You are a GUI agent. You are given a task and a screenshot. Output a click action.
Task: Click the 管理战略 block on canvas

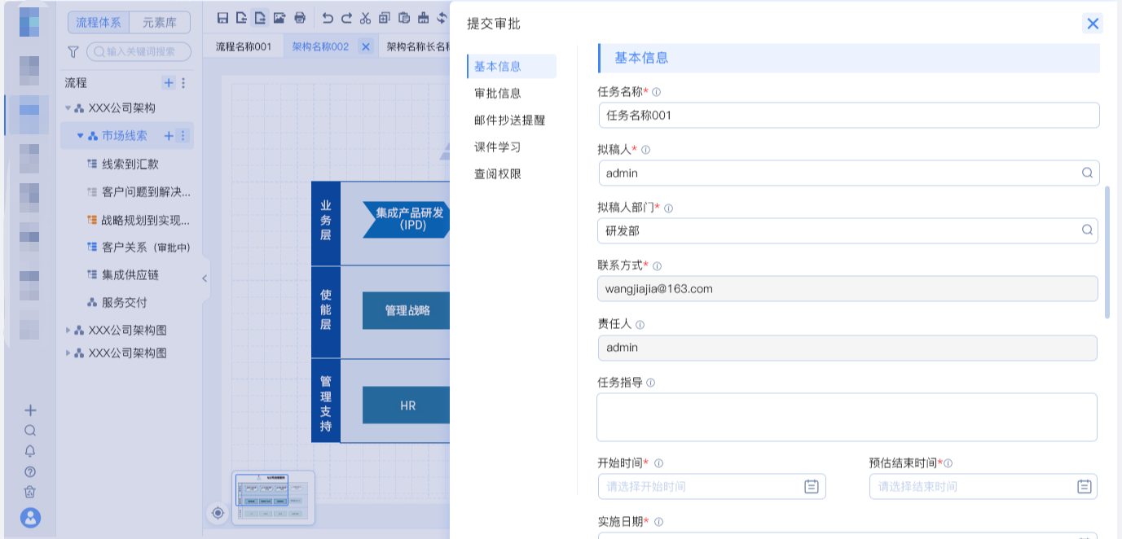click(407, 311)
